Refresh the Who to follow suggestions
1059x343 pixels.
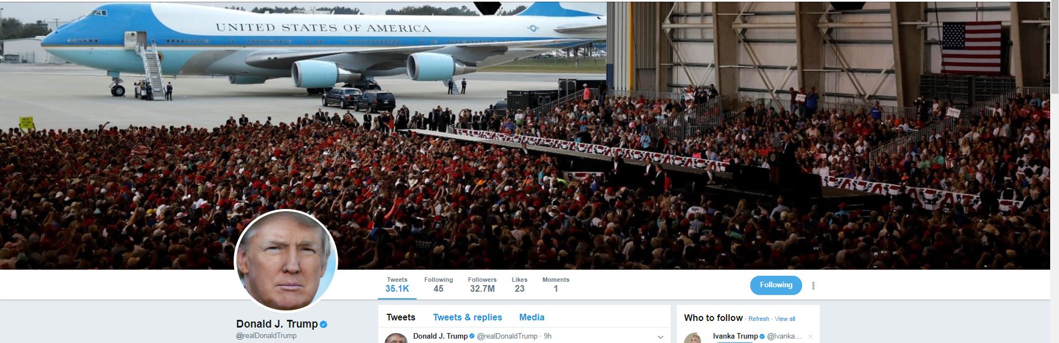click(x=758, y=319)
